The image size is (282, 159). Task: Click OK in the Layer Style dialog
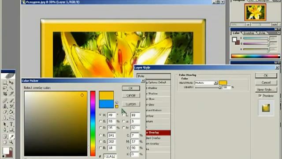tap(266, 76)
